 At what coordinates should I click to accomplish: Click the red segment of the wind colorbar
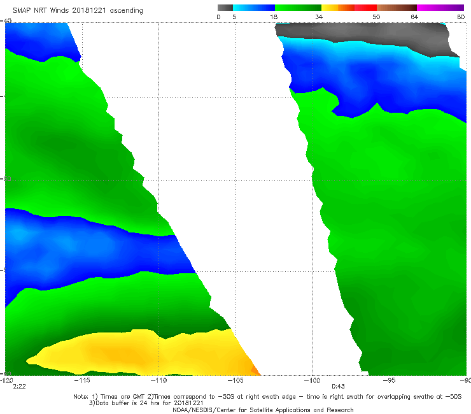coord(365,8)
